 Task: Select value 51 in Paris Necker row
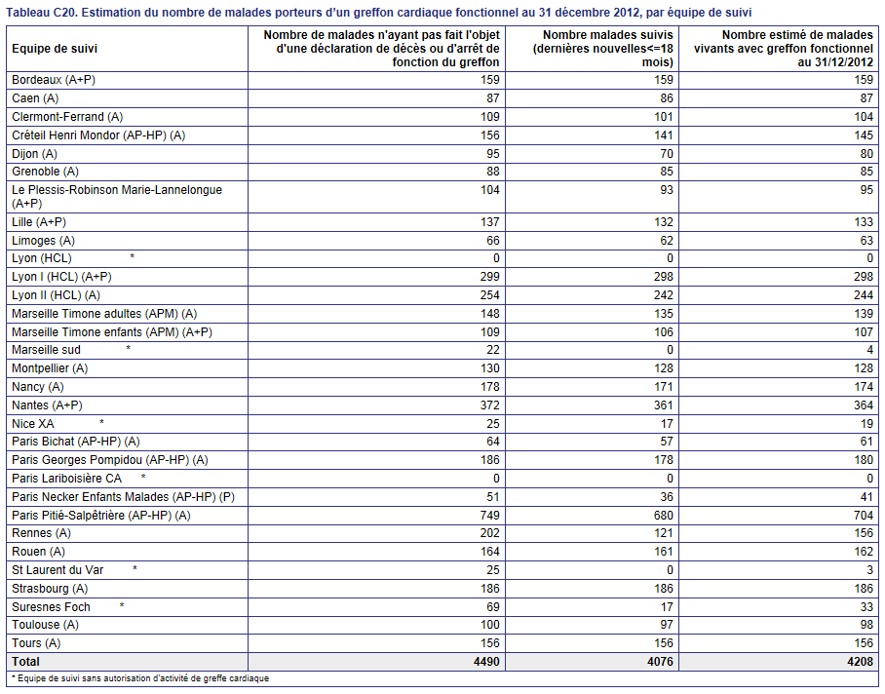pyautogui.click(x=493, y=497)
